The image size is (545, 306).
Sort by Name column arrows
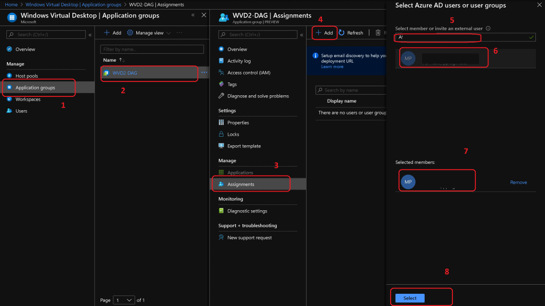122,60
